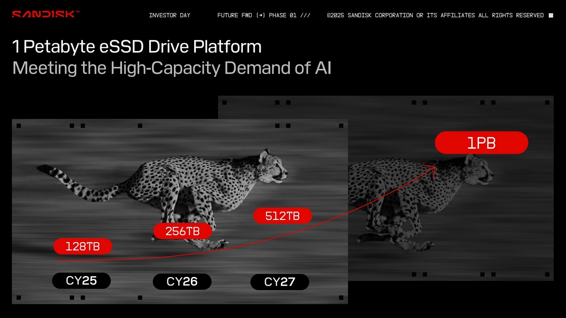The width and height of the screenshot is (566, 318).
Task: Click the white square after the copyright text
Action: pos(551,15)
